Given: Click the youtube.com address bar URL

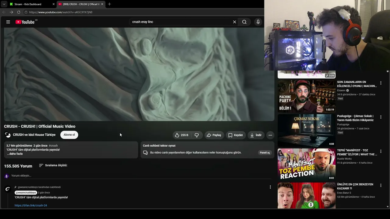Looking at the screenshot, I should 61,12.
